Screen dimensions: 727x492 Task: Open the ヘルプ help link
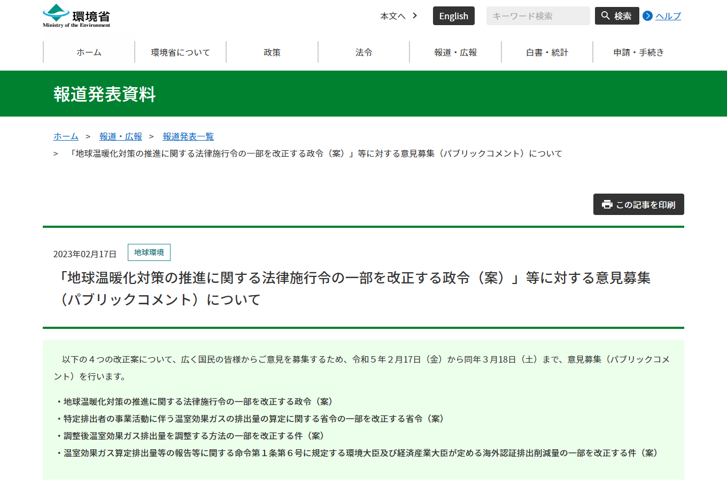pyautogui.click(x=668, y=16)
